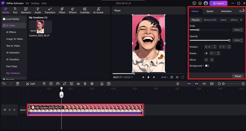Open the 9:16 aspect ratio dropdown
246x131 pixels.
[165, 77]
